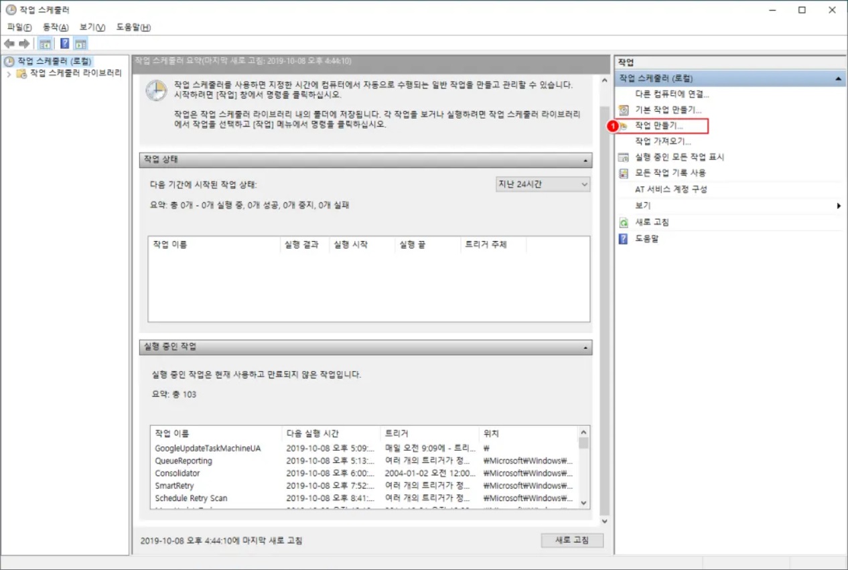848x570 pixels.
Task: Select GoogleUpdateTaskMachineUA in the running tasks list
Action: coord(208,448)
